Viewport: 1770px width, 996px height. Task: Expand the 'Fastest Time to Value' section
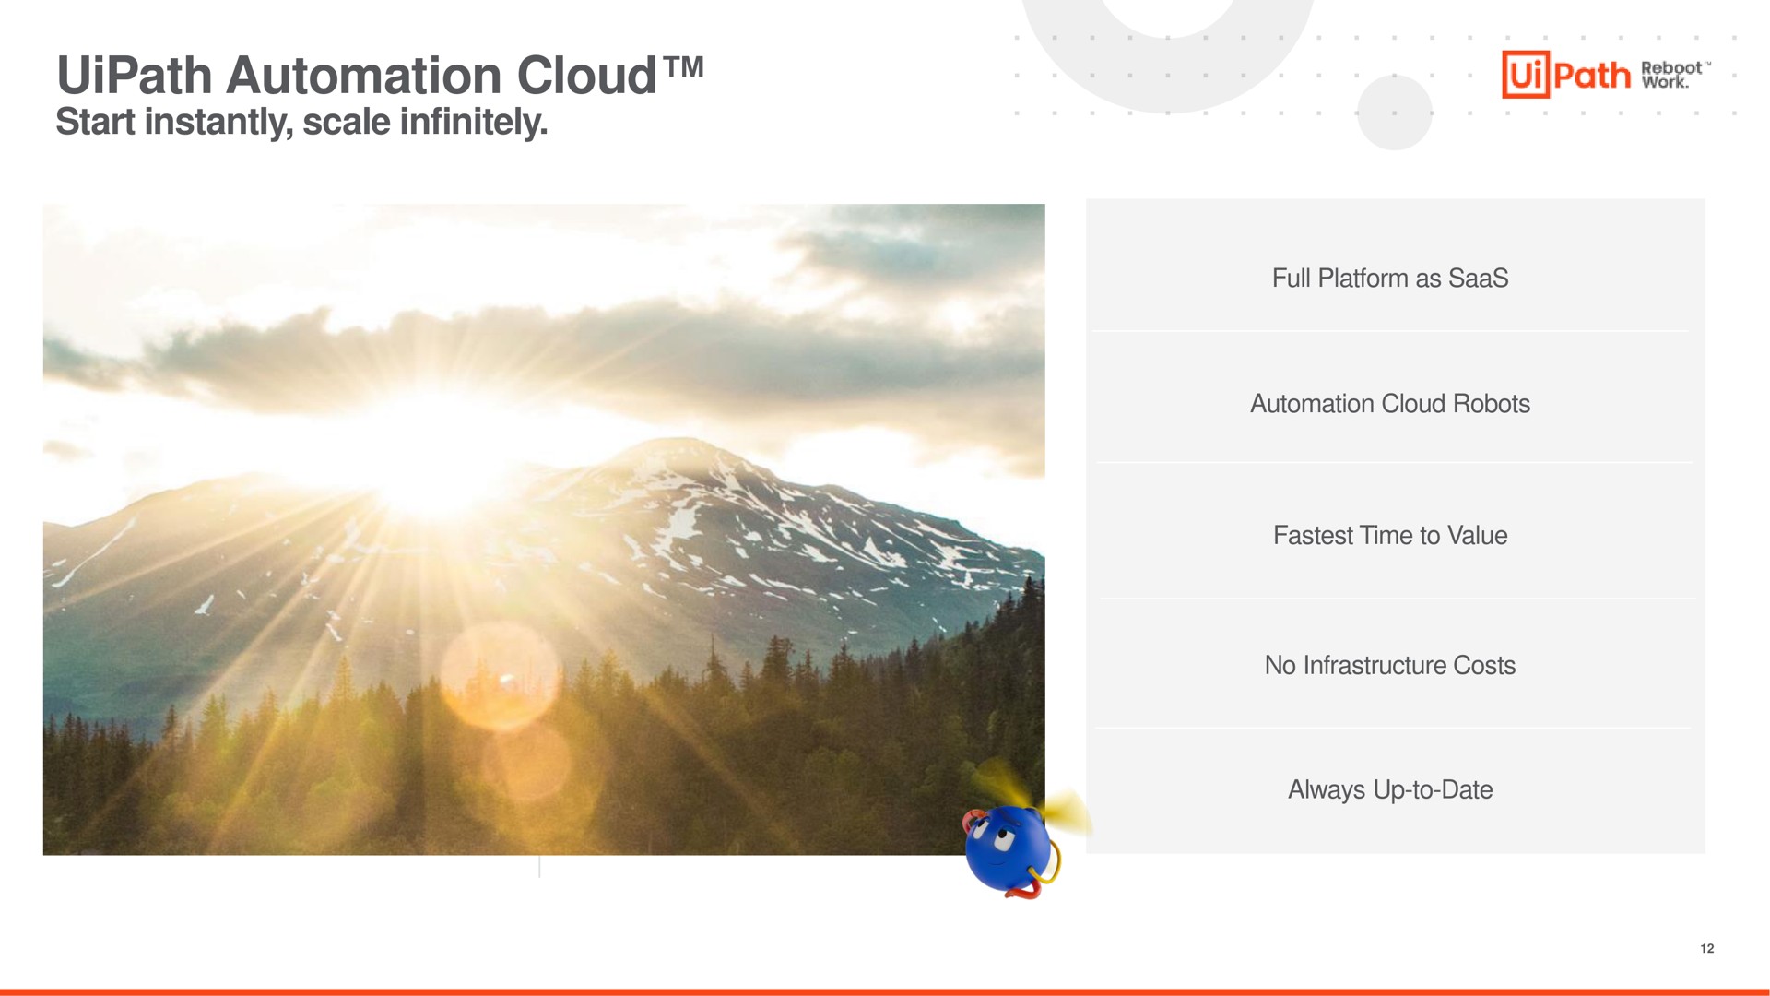(1389, 535)
